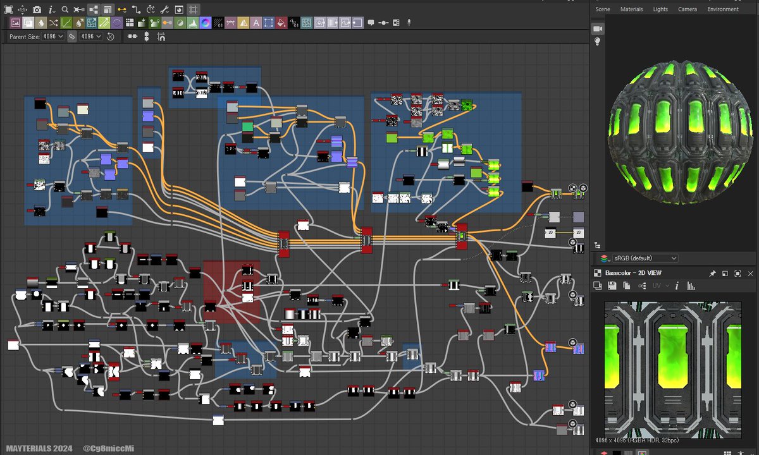Toggle highlighted node stacking display button

[109, 9]
